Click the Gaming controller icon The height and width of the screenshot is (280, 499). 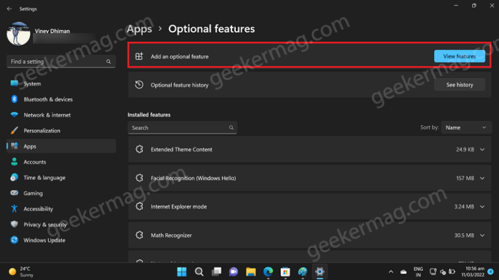[14, 194]
